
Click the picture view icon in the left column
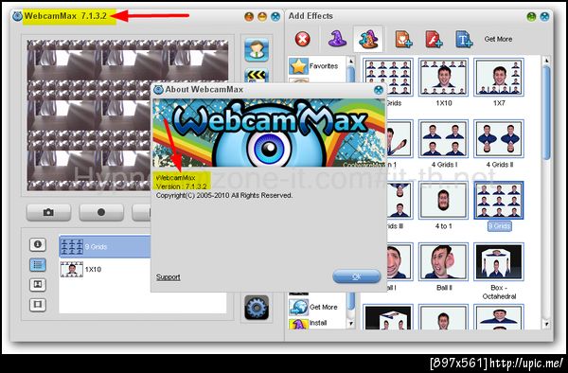(38, 284)
